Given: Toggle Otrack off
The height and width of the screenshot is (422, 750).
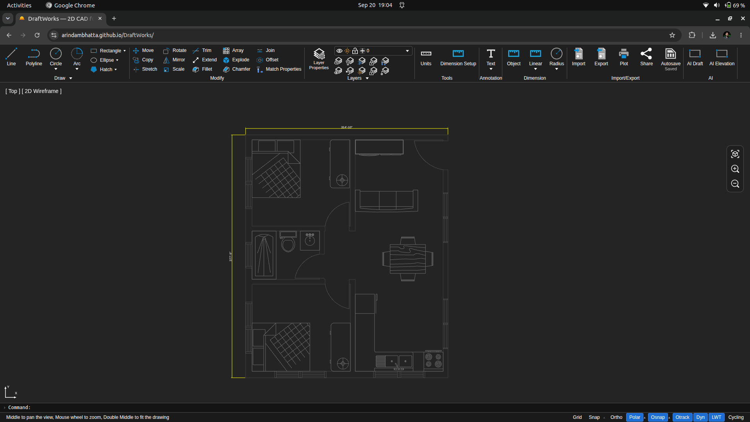Looking at the screenshot, I should [x=682, y=417].
